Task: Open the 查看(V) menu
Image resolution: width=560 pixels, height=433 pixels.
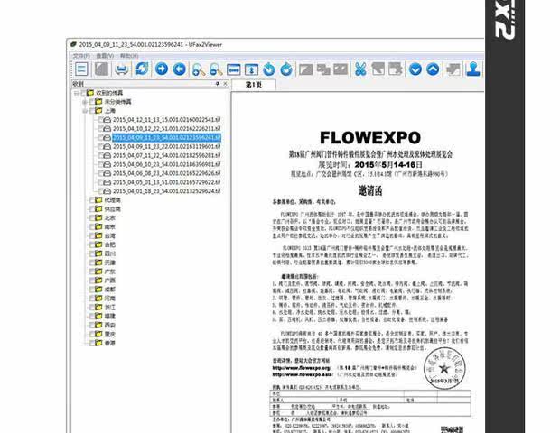Action: 105,56
